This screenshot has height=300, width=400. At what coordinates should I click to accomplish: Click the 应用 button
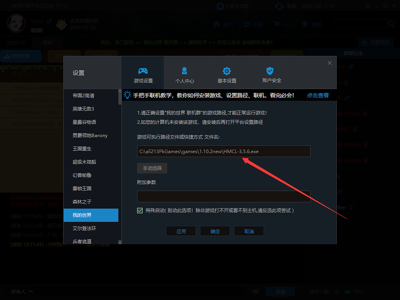181,231
